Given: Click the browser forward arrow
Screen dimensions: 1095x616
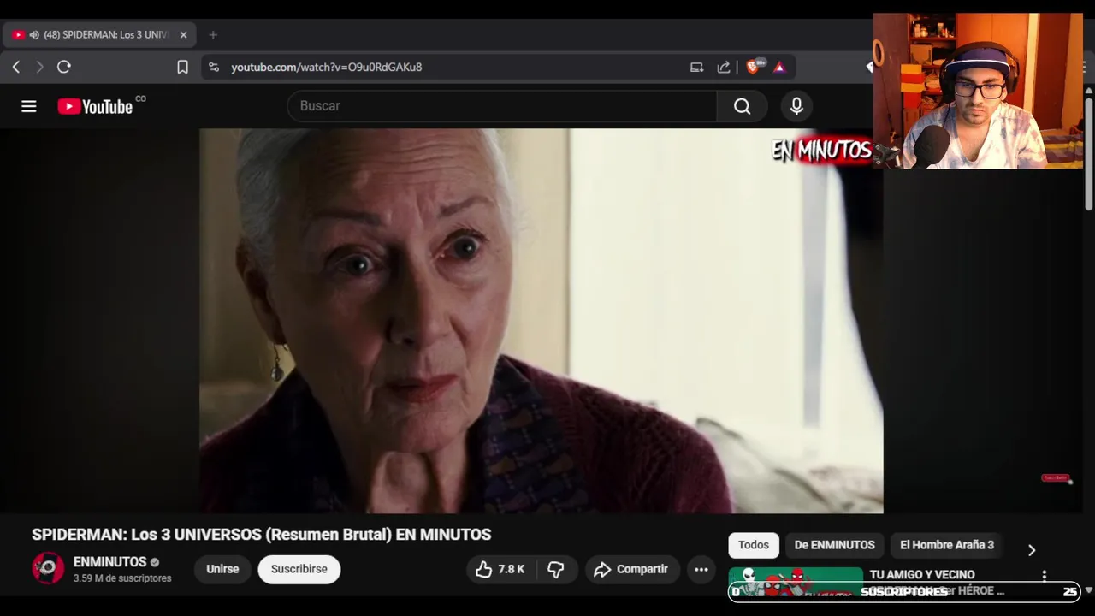Looking at the screenshot, I should point(39,67).
